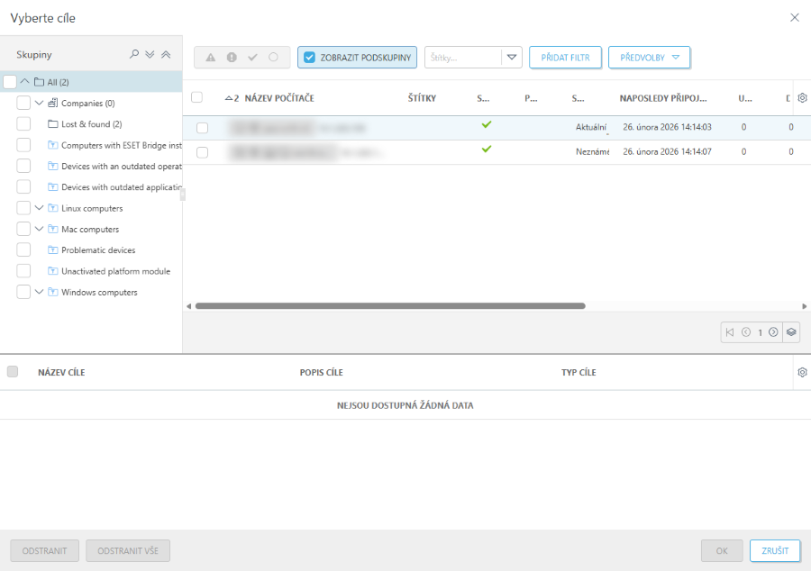
Task: Check the Problematic devices group checkbox
Action: pos(23,249)
